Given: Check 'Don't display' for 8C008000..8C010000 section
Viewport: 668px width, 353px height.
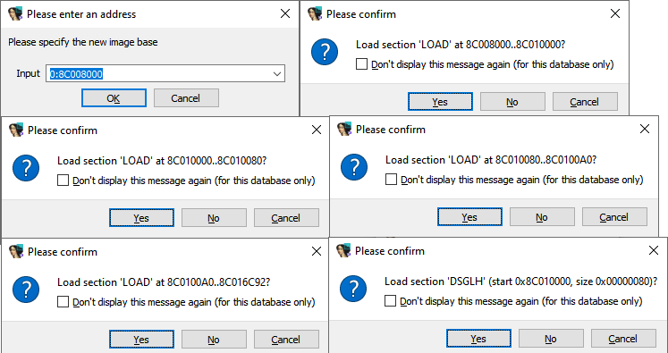Looking at the screenshot, I should coord(361,64).
